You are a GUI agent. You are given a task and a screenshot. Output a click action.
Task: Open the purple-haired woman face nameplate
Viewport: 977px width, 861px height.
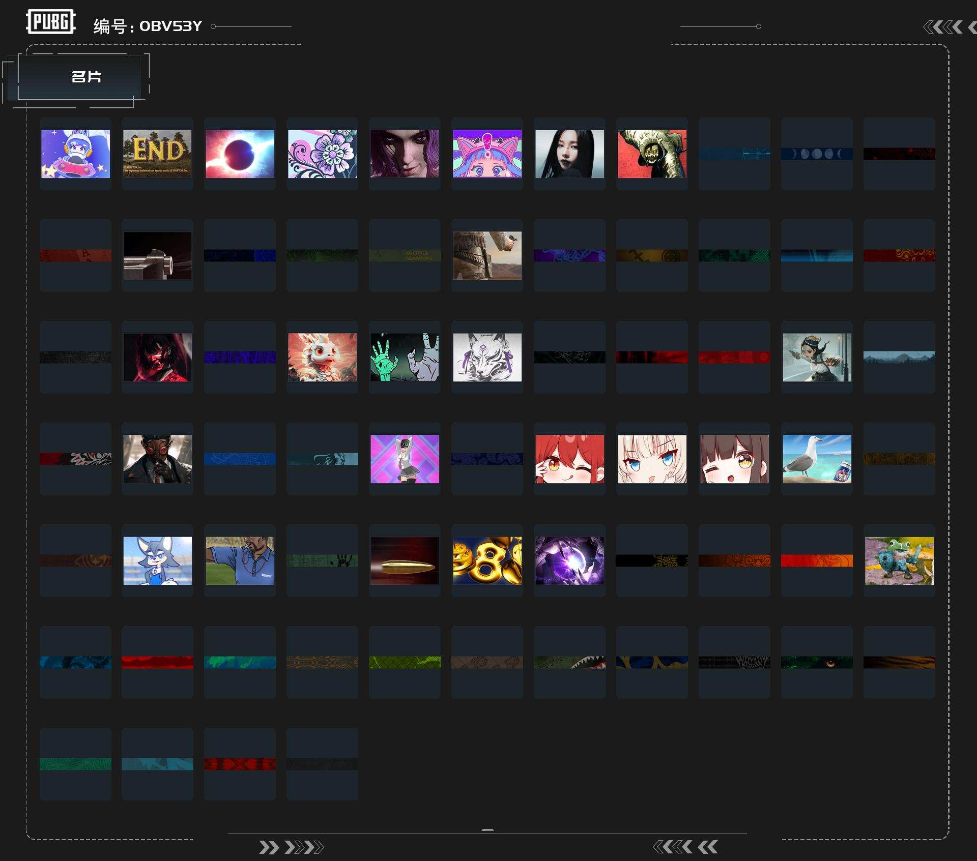pos(405,154)
